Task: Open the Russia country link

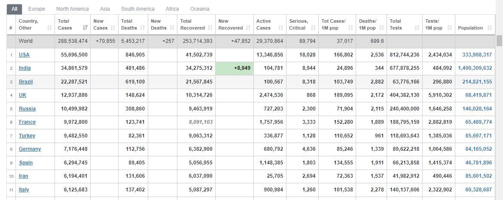Action: pyautogui.click(x=27, y=108)
